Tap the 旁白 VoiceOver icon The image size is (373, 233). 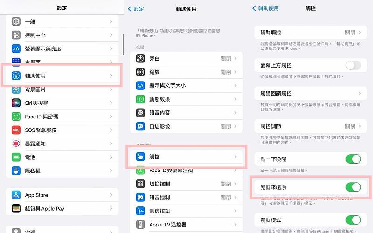(x=140, y=59)
